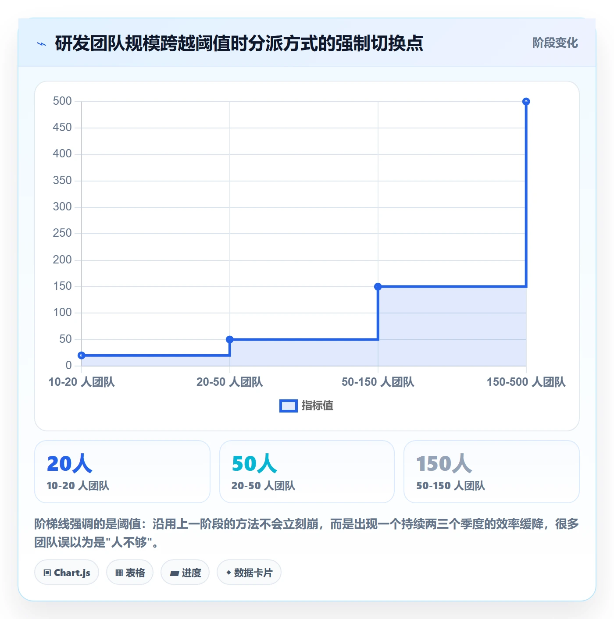Click the 指标值 legend color box
Viewport: 614px width, 619px height.
[289, 406]
